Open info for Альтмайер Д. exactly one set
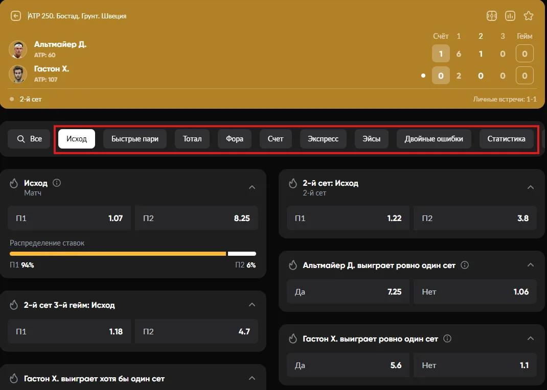The height and width of the screenshot is (390, 547). pyautogui.click(x=465, y=265)
